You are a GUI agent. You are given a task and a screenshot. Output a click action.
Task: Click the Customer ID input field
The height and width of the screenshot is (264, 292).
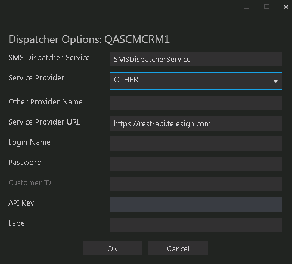point(196,184)
